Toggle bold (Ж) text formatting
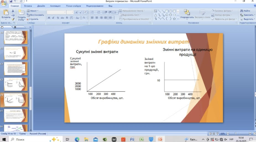Viewport: 256px width, 142px height. (49, 18)
